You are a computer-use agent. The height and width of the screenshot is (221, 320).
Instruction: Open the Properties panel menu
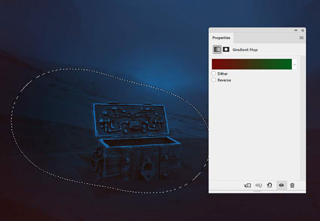click(x=301, y=38)
